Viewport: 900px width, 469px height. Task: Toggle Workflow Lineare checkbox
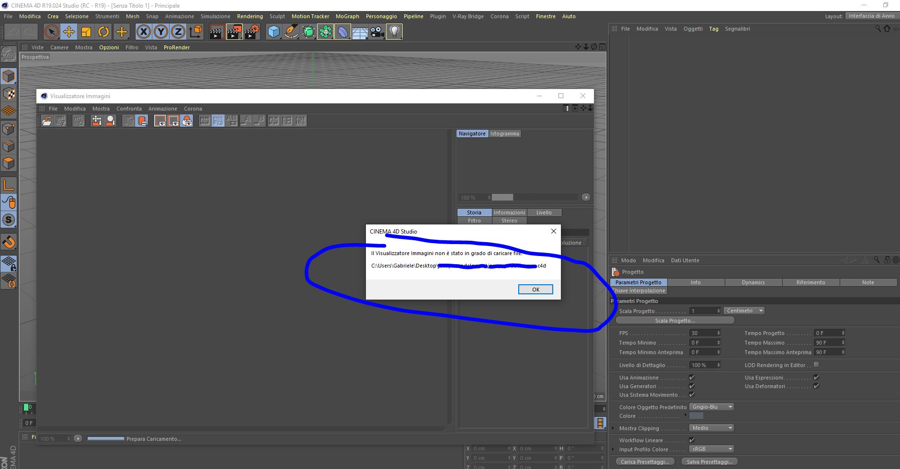coord(692,440)
